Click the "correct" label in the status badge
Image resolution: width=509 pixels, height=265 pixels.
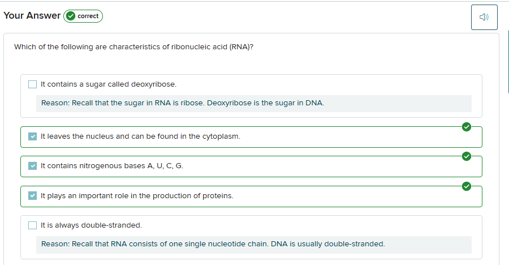click(88, 16)
